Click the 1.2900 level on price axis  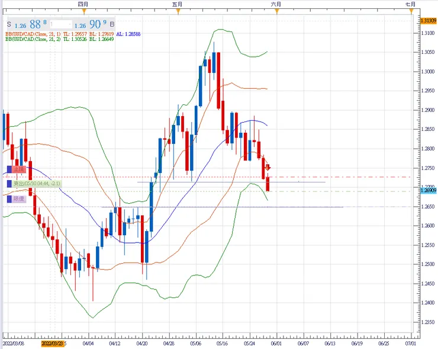pyautogui.click(x=428, y=110)
